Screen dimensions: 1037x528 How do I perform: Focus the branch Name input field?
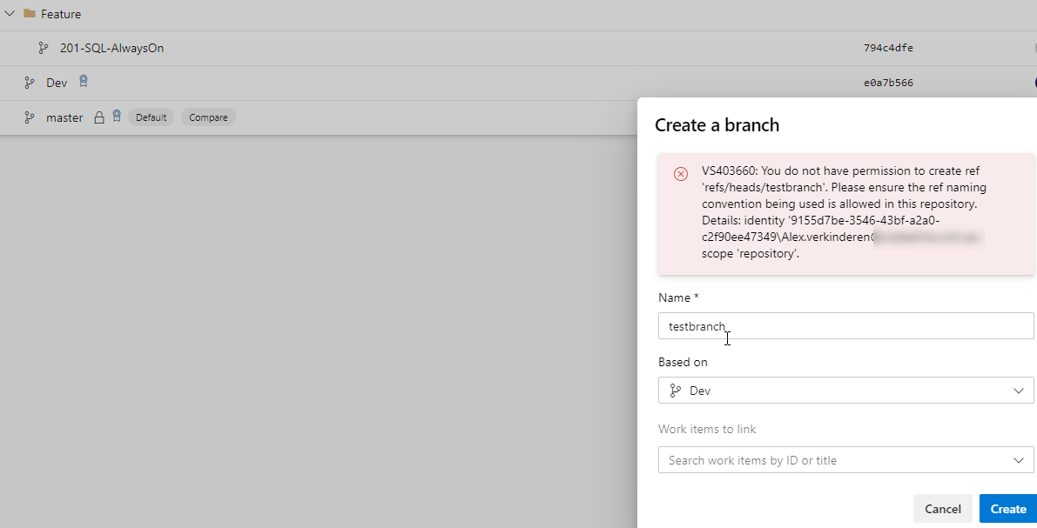click(845, 326)
